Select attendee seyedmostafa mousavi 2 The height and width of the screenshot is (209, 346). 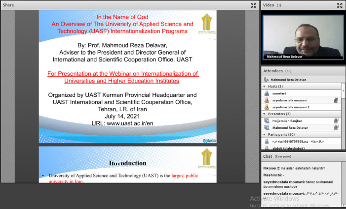tap(291, 107)
